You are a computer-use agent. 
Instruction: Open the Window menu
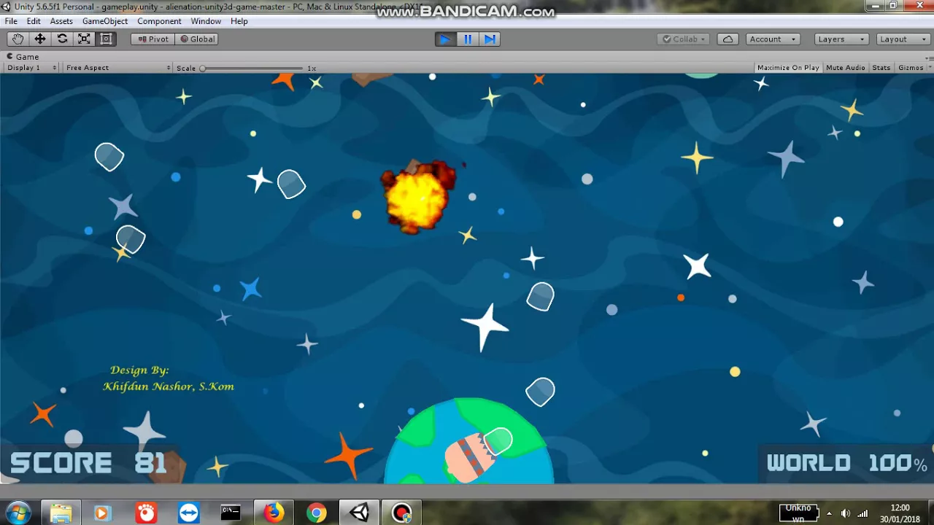coord(206,21)
